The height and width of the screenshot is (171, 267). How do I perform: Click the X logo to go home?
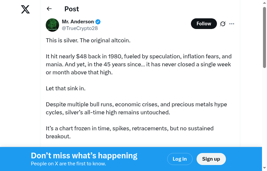tap(25, 9)
